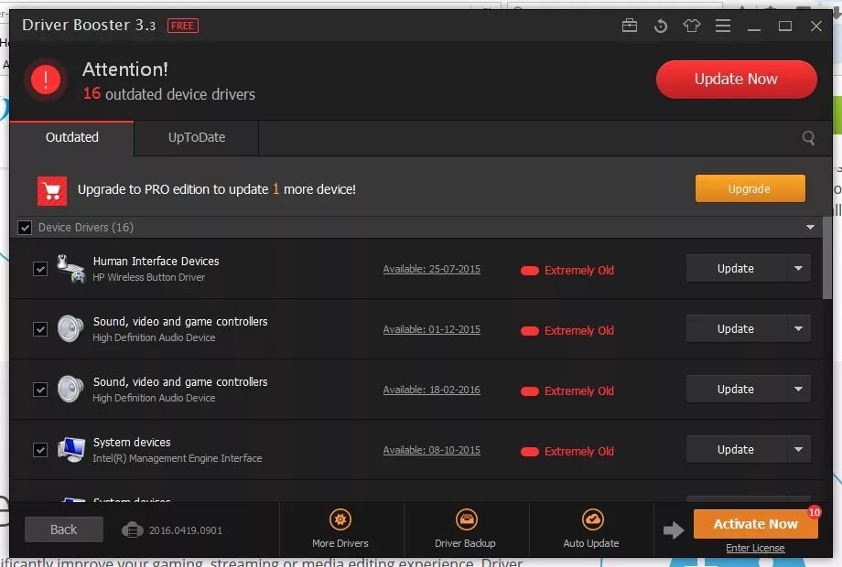Open the Enter License link
This screenshot has height=567, width=842.
click(x=755, y=548)
